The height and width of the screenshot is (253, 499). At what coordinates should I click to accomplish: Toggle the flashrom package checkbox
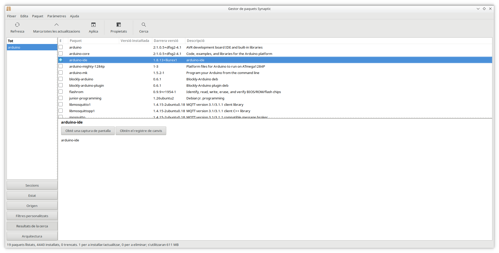coord(61,92)
